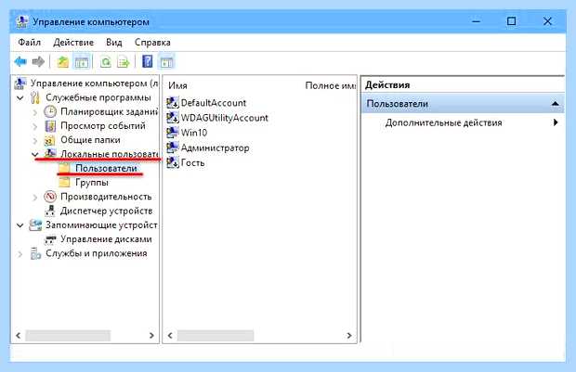
Task: Sort by the Имя column header
Action: click(177, 85)
